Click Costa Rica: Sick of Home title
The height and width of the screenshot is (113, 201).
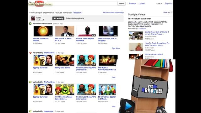pos(157,33)
